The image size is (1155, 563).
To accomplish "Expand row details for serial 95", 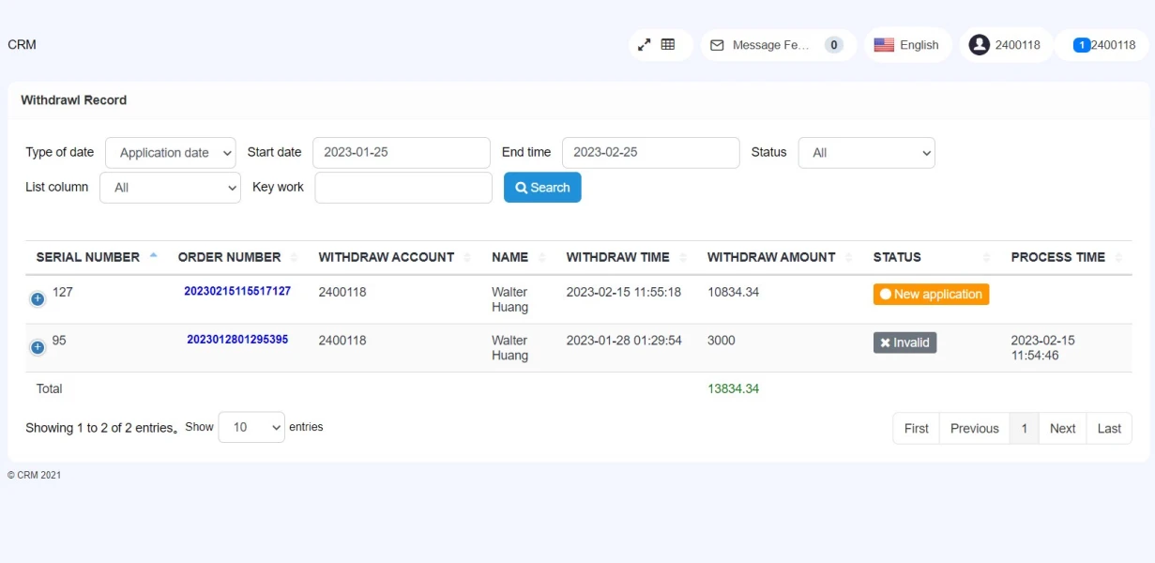I will (x=38, y=347).
